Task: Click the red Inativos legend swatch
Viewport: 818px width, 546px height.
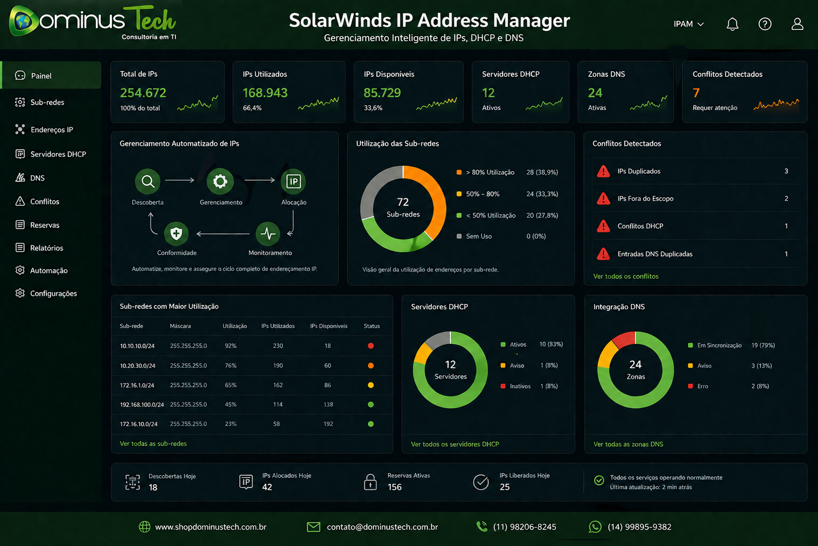Action: [x=503, y=386]
